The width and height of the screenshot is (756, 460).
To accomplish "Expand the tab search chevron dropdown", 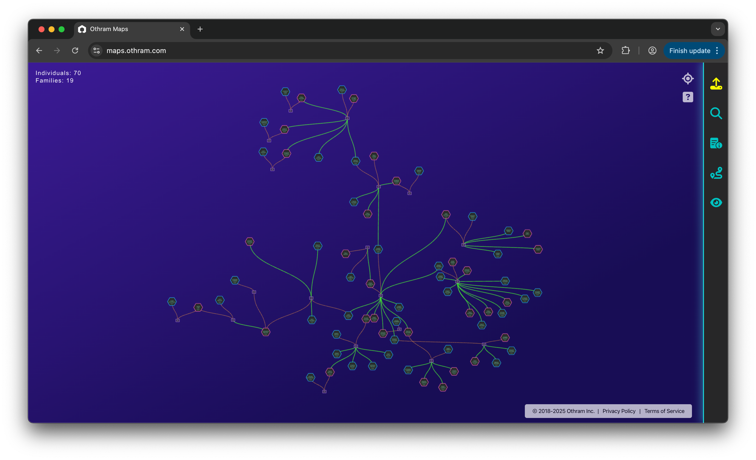I will [717, 29].
